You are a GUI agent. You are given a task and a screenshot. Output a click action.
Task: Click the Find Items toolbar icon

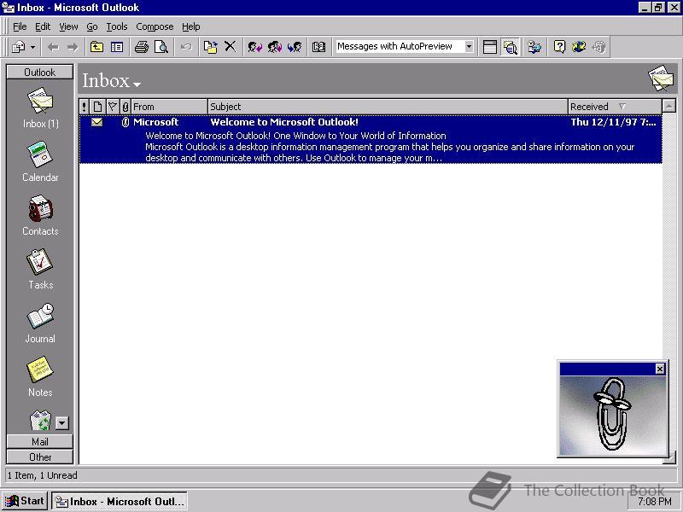(534, 47)
